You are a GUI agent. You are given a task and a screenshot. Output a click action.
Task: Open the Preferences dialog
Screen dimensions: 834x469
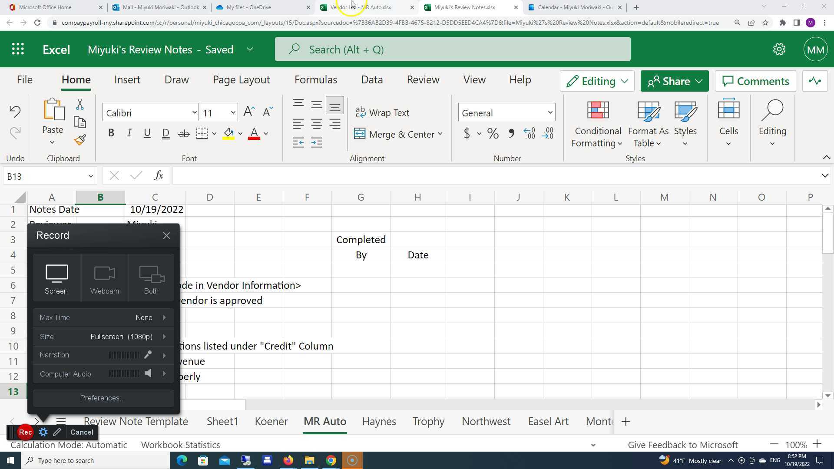tap(103, 398)
